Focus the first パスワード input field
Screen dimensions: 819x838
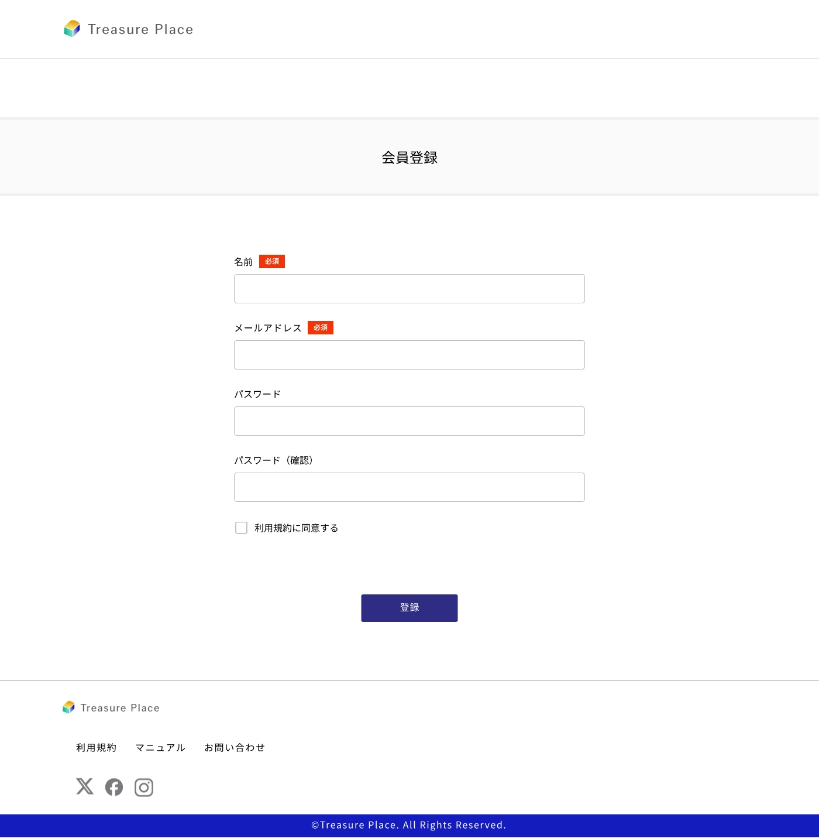(x=409, y=421)
